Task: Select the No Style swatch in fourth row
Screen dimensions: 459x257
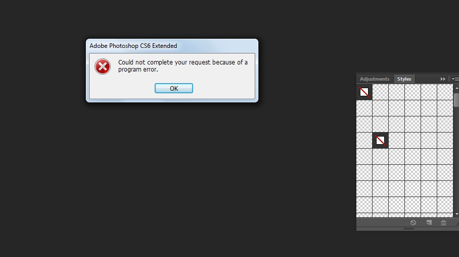Action: [x=380, y=141]
